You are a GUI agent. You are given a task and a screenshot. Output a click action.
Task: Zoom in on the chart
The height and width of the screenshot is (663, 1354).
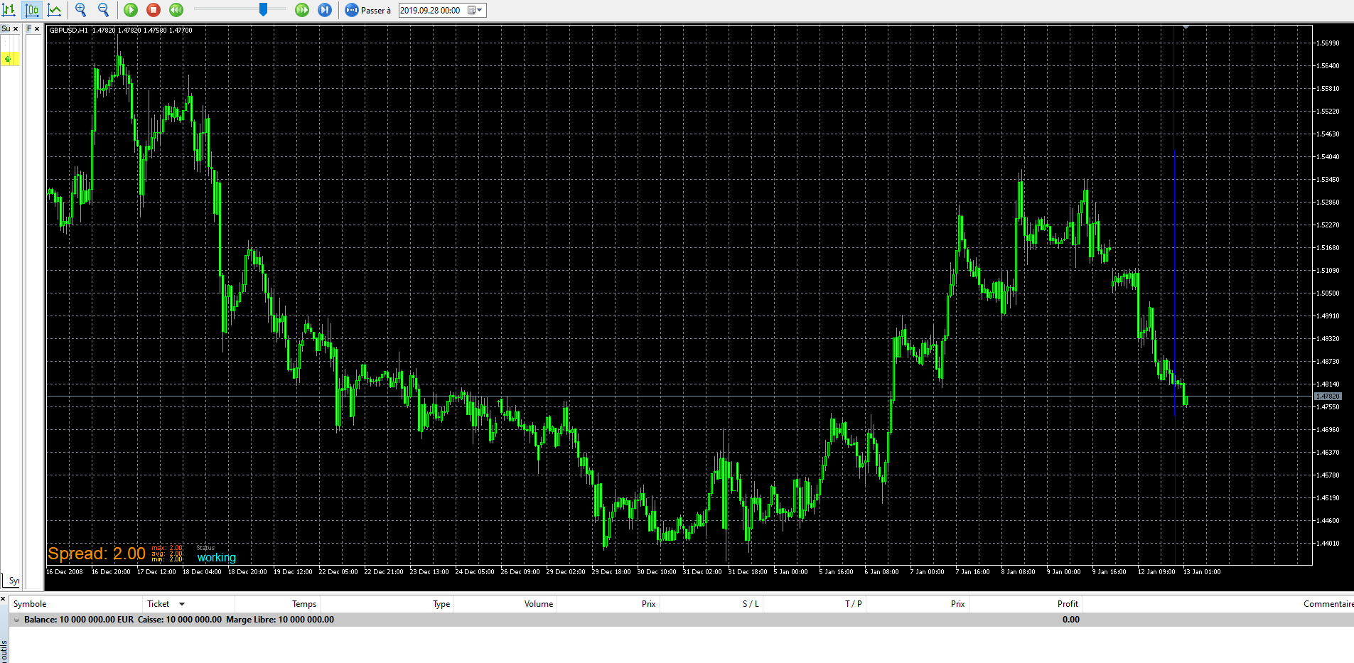tap(81, 10)
